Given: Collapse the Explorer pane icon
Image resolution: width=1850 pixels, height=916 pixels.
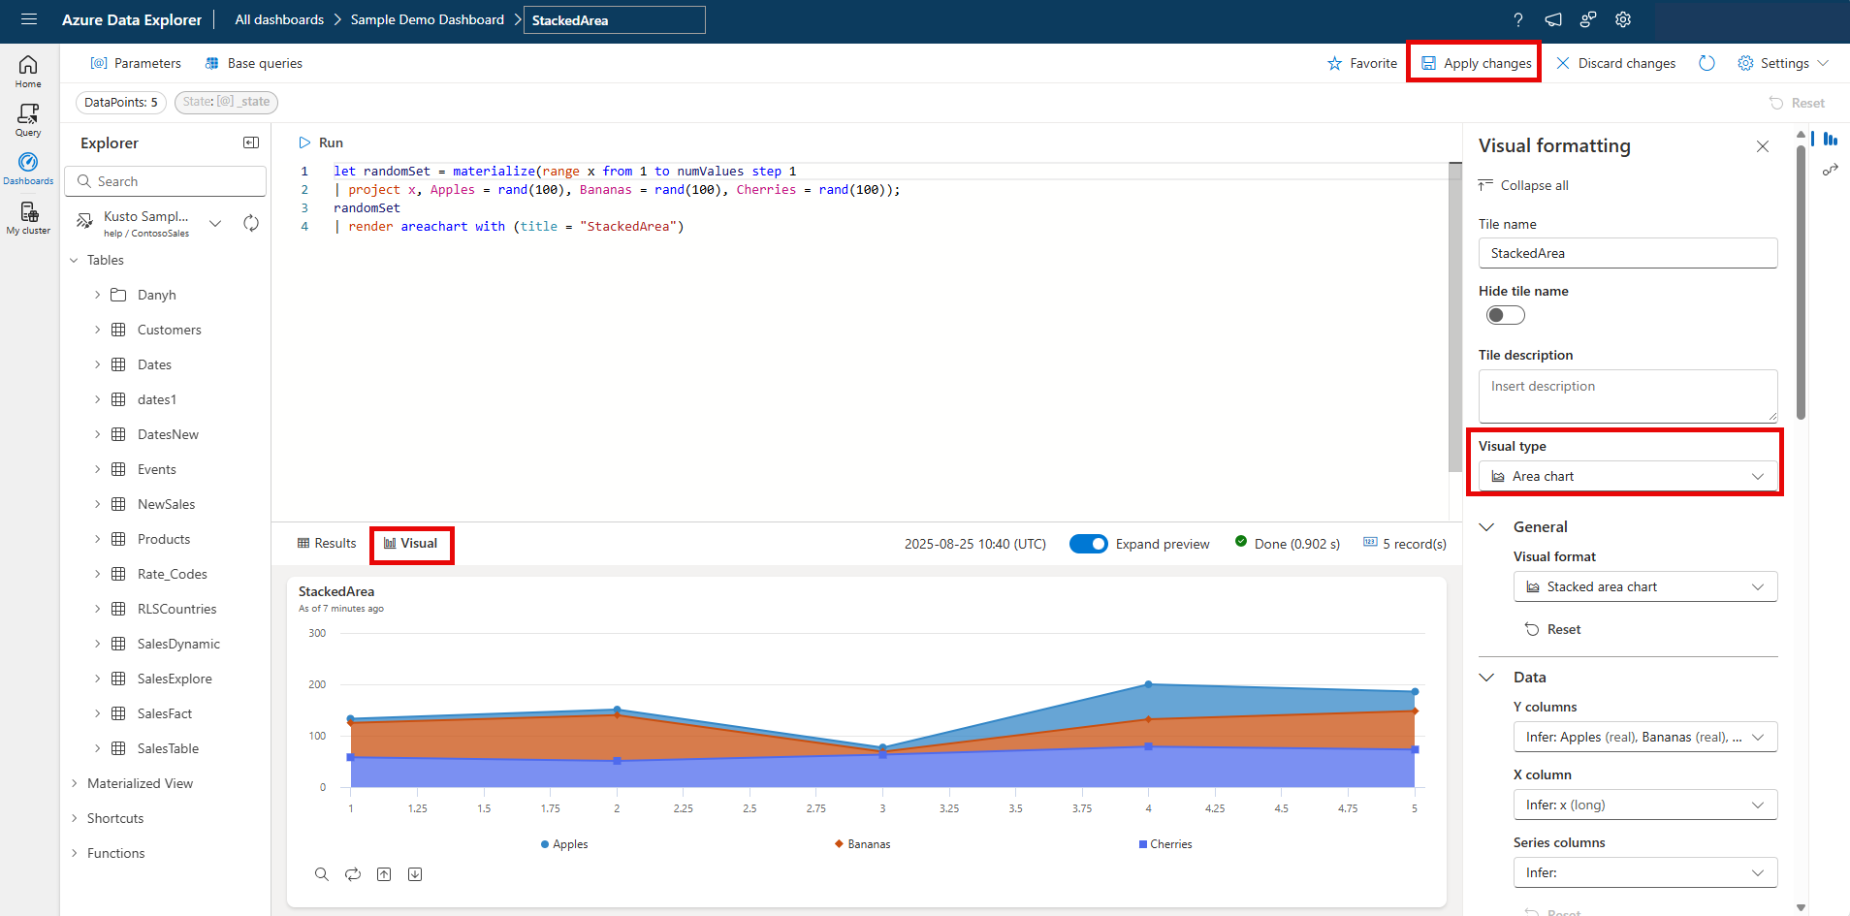Looking at the screenshot, I should [251, 142].
